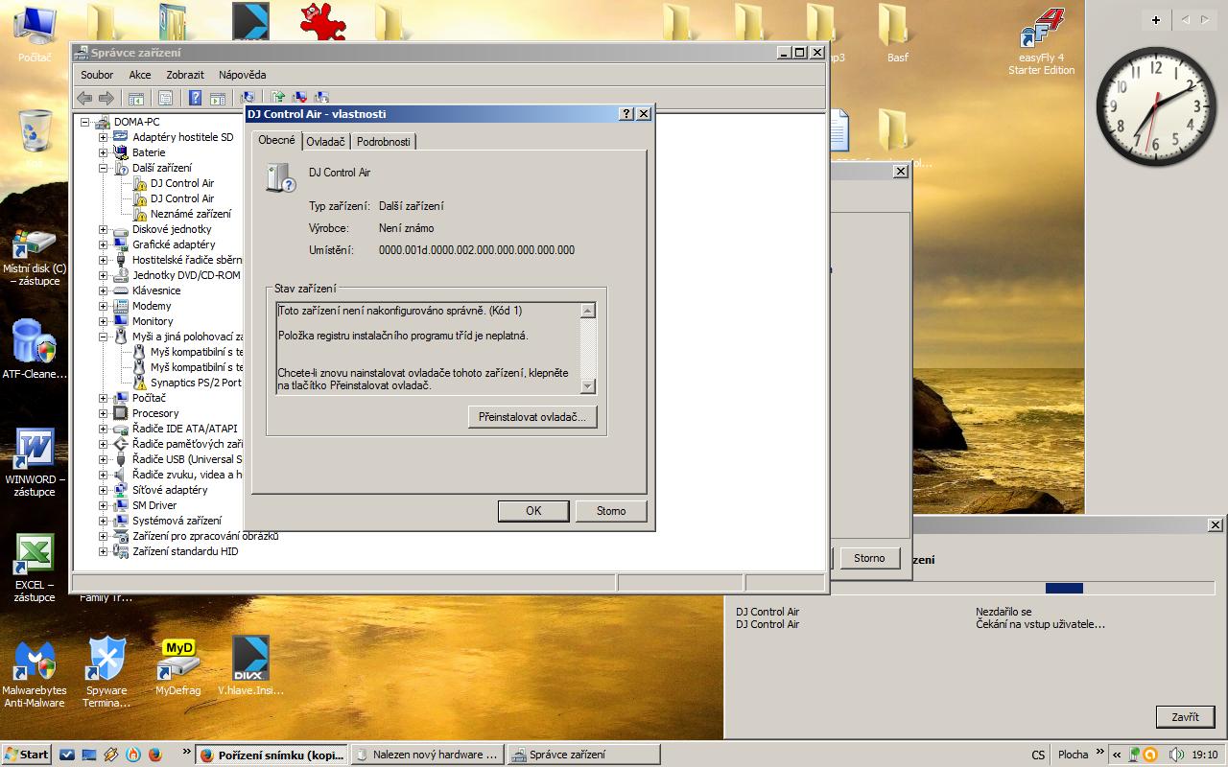Image resolution: width=1228 pixels, height=767 pixels.
Task: Expand Grafické adaptéry node
Action: 103,244
